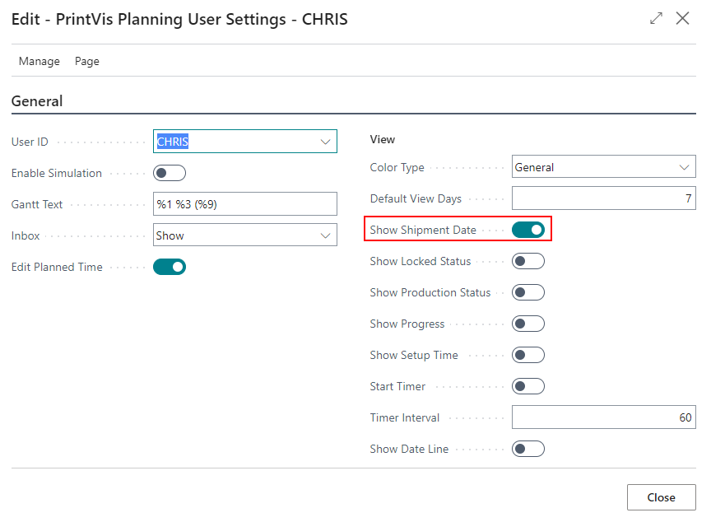Collapse the General section header
This screenshot has width=711, height=522.
(37, 101)
